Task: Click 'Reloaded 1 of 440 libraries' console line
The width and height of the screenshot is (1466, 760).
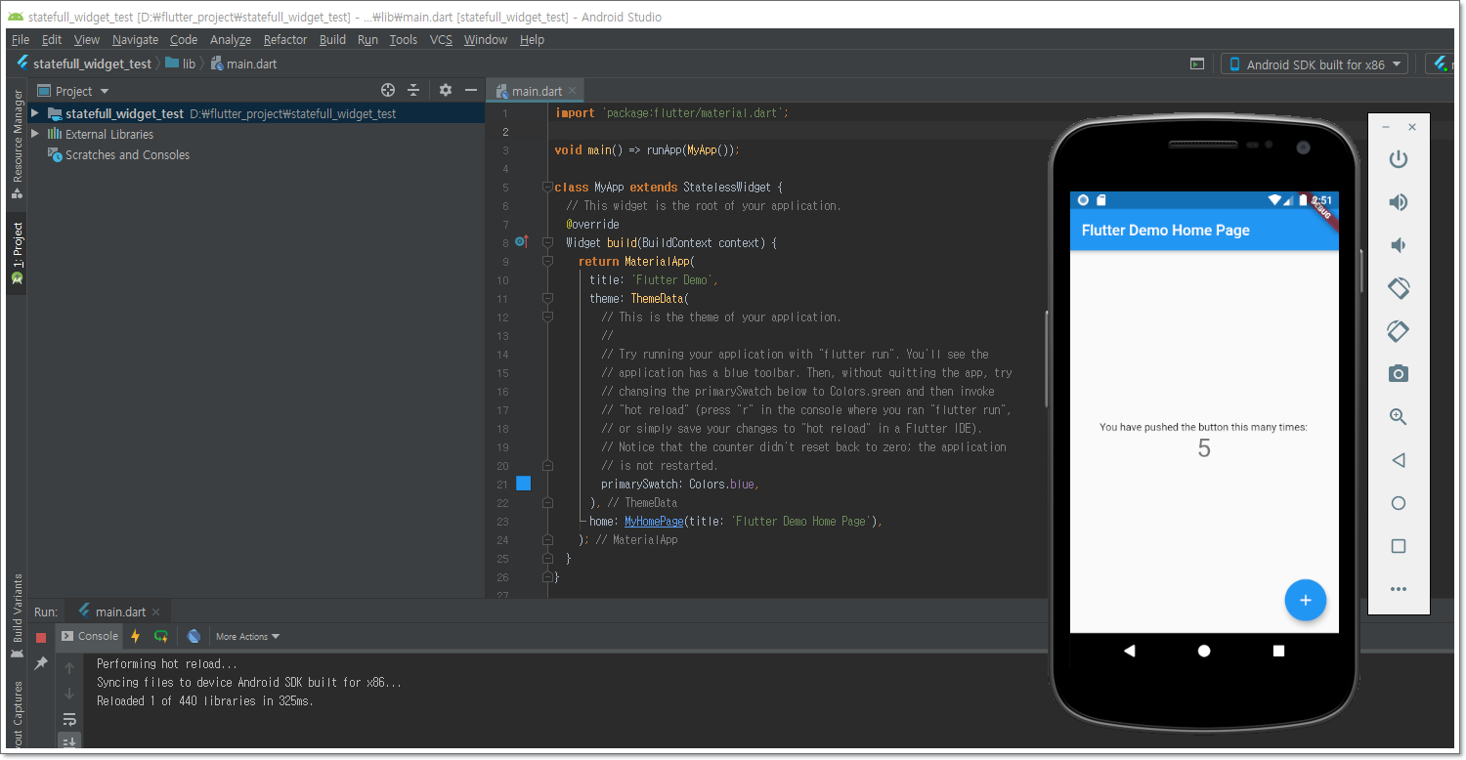Action: [x=205, y=700]
